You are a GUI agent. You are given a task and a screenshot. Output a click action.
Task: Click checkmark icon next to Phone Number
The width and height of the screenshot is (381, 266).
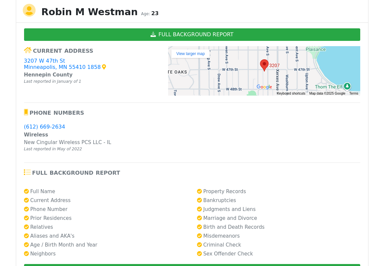point(26,209)
